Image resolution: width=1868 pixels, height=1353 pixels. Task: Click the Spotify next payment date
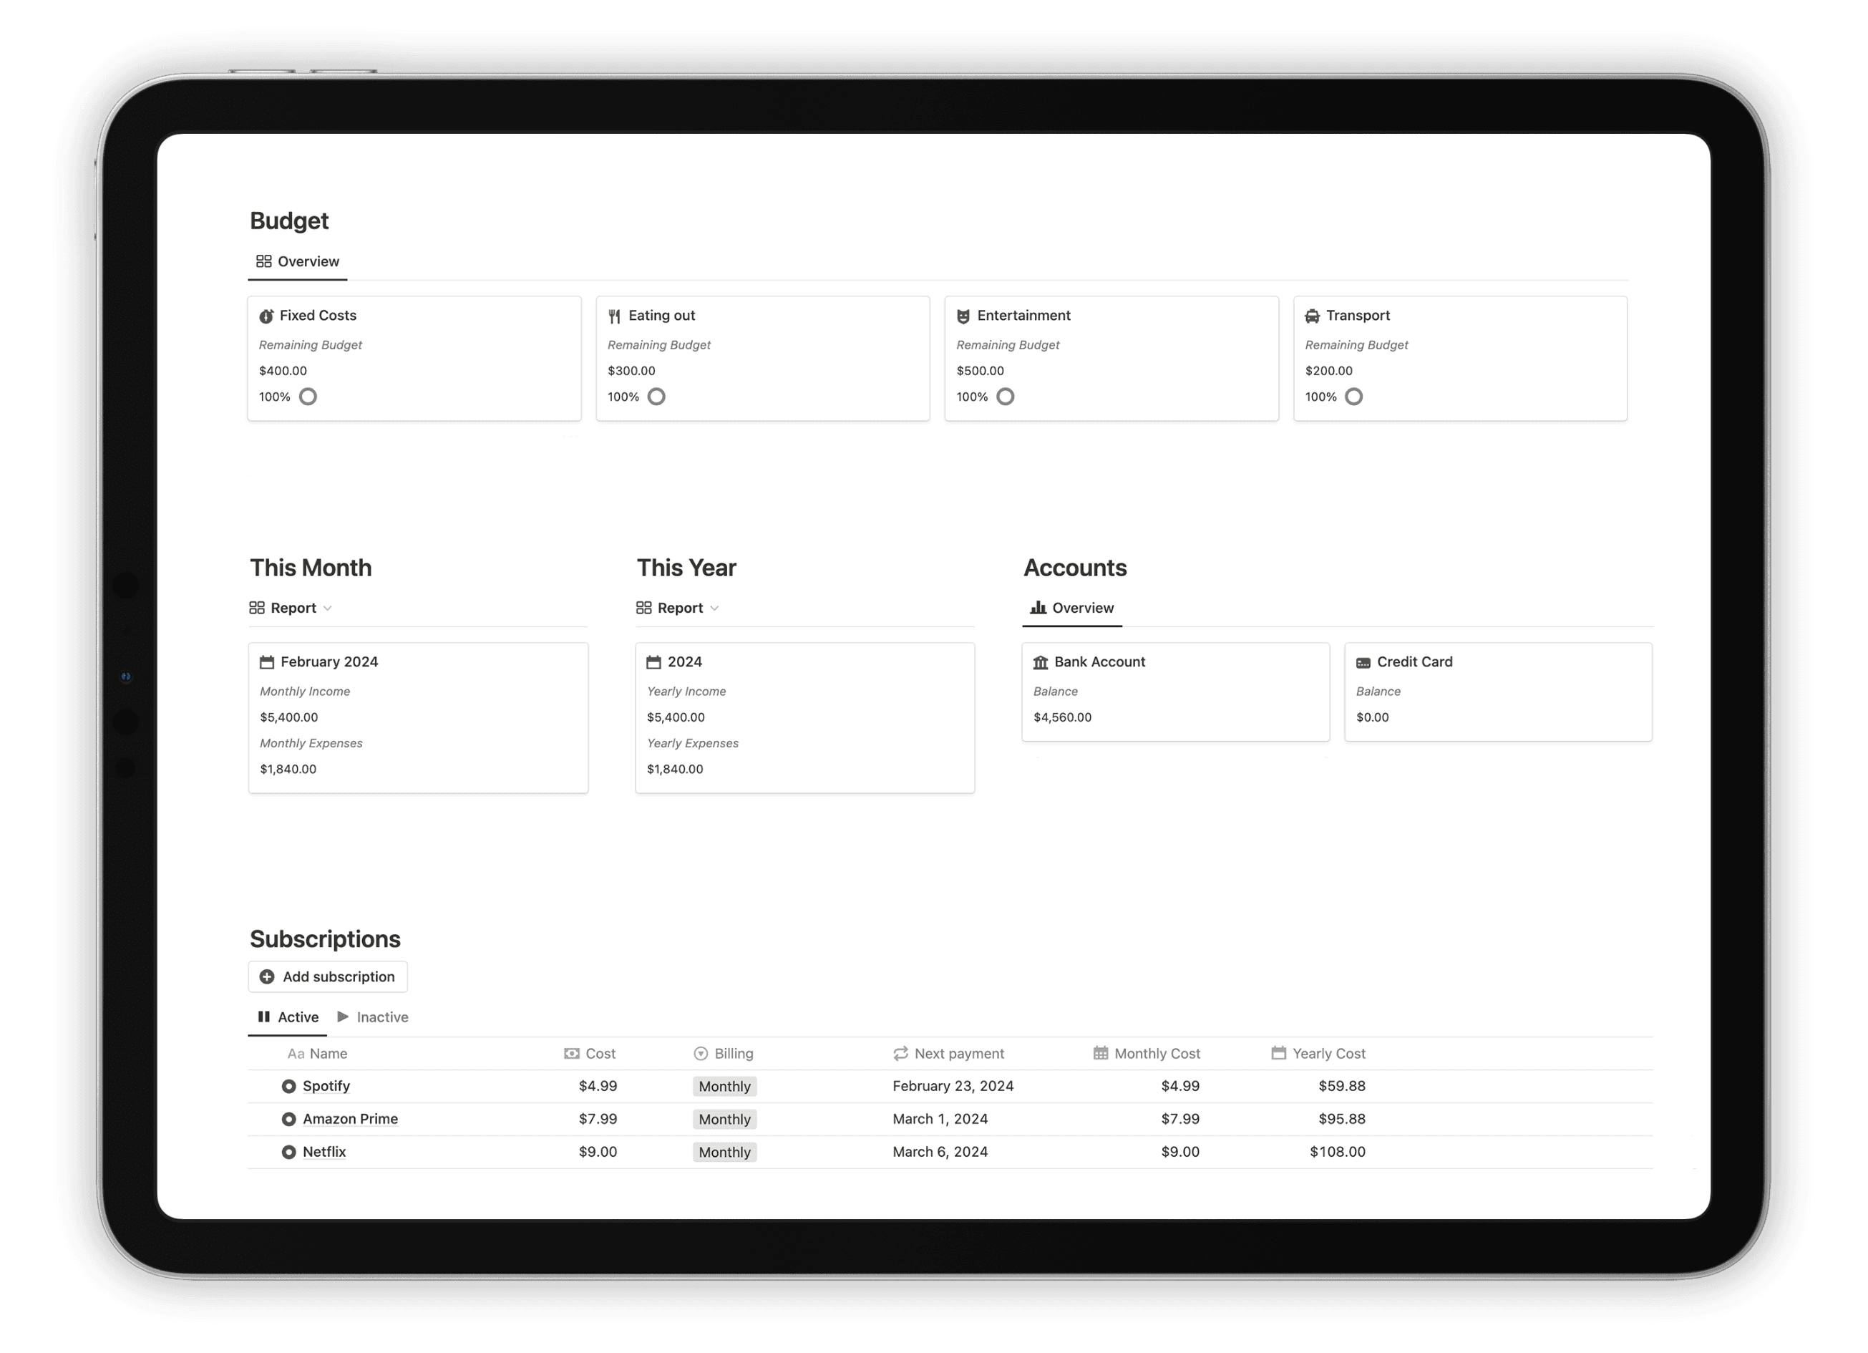[951, 1086]
